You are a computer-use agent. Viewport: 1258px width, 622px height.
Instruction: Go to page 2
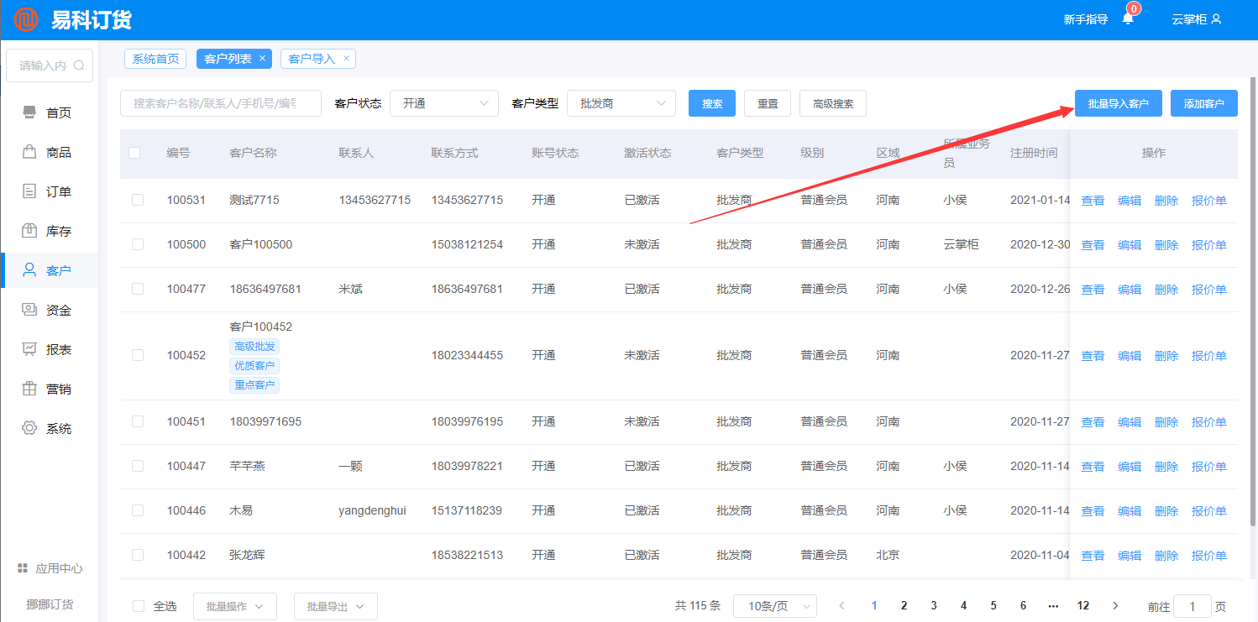coord(904,605)
